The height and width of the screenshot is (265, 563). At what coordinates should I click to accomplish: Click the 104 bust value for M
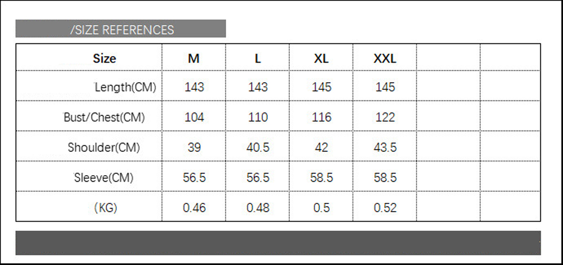[194, 118]
